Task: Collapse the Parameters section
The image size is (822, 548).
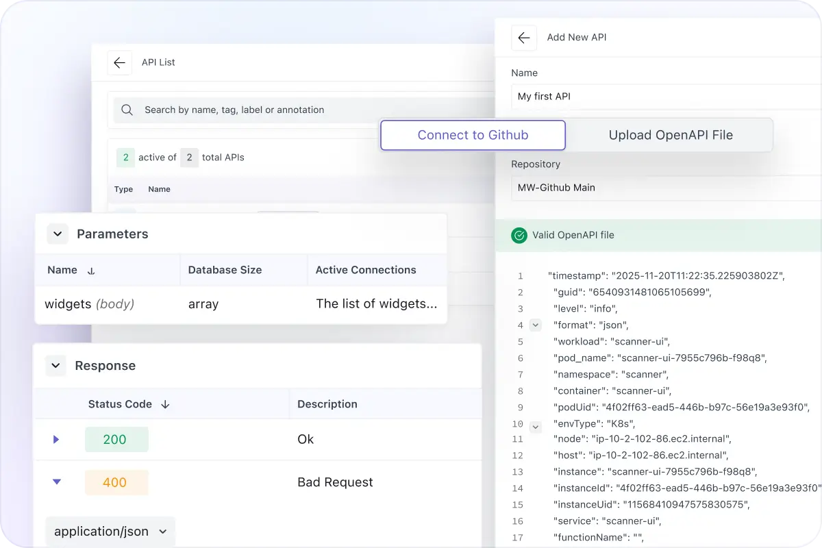Action: [x=58, y=234]
